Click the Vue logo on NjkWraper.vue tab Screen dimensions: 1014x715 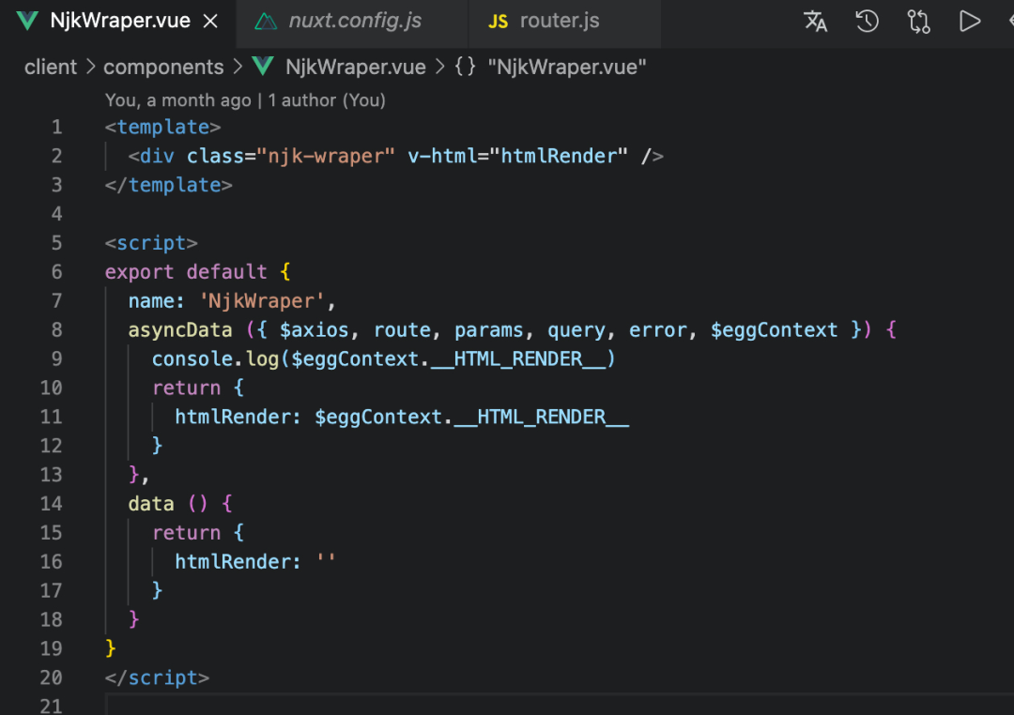tap(27, 22)
